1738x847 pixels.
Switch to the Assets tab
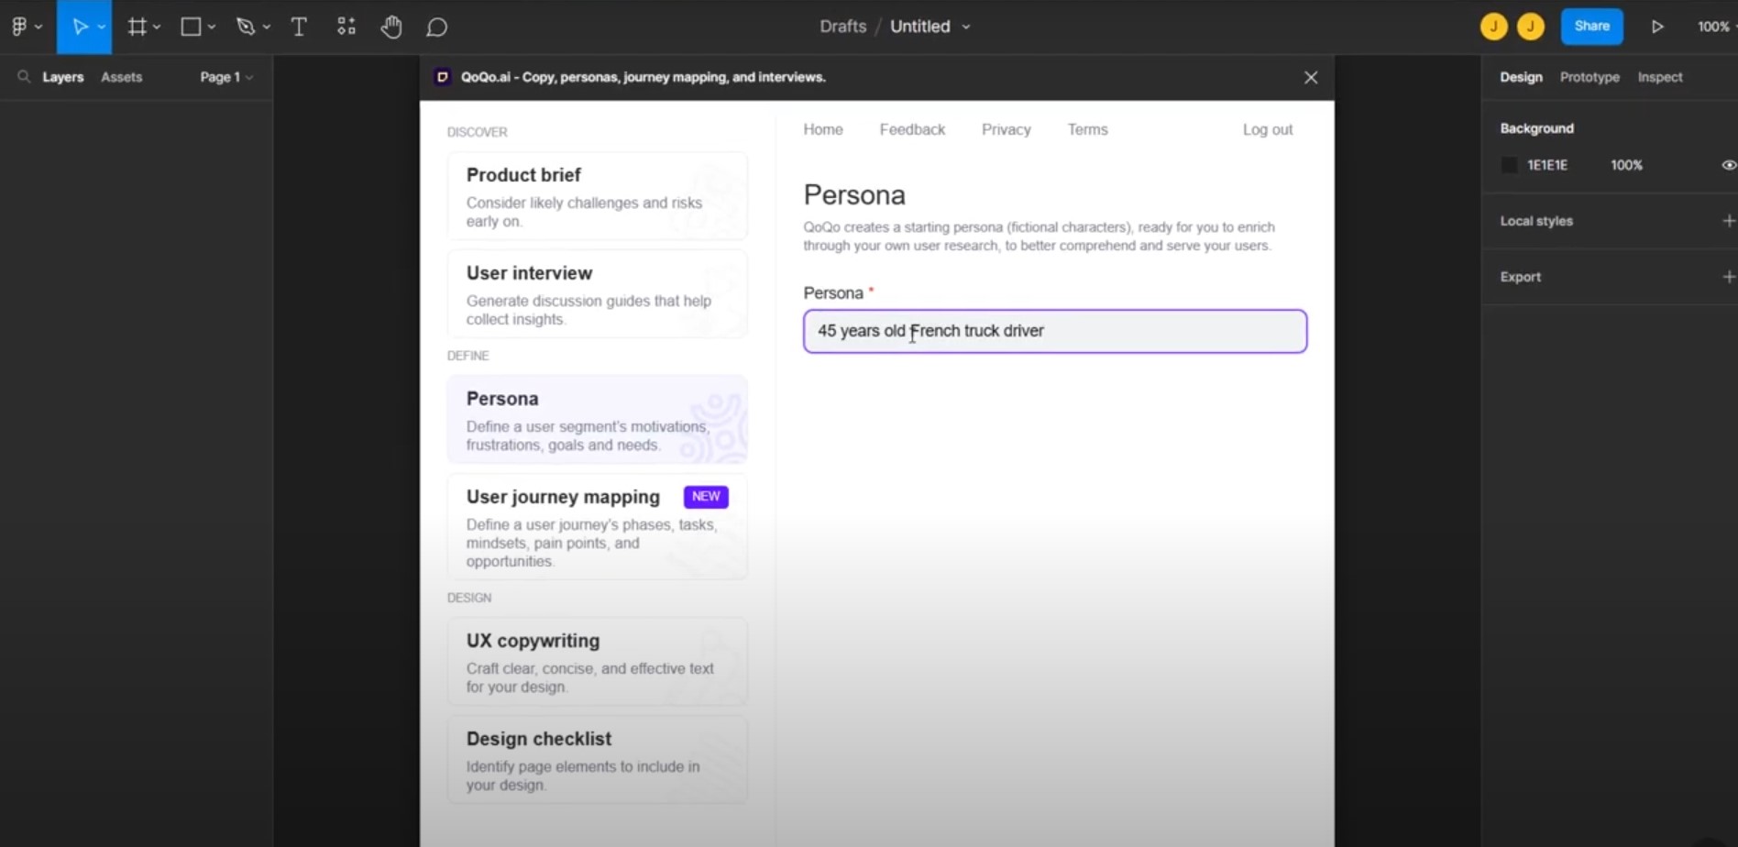coord(121,77)
